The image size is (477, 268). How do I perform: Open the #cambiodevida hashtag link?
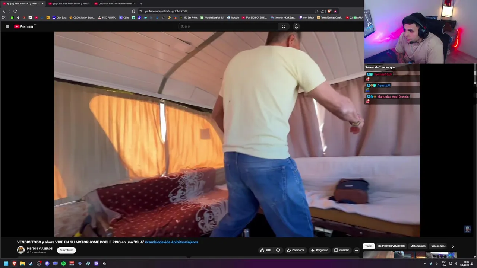coord(157,242)
